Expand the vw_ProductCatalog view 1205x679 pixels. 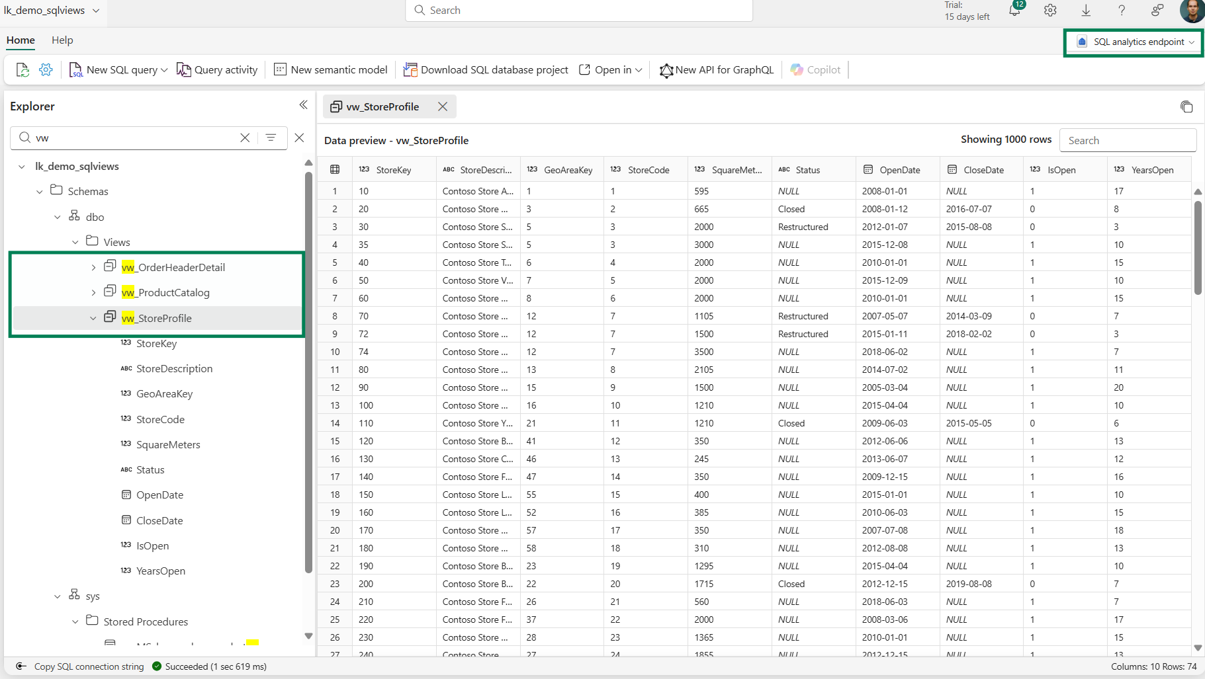(x=93, y=293)
